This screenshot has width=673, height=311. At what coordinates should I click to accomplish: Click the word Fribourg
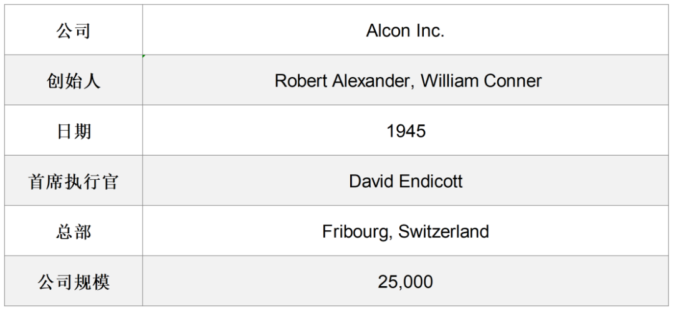[356, 232]
